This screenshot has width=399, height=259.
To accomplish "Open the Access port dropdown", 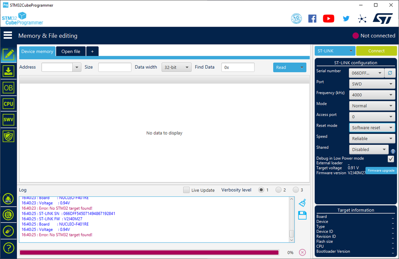I will [372, 116].
